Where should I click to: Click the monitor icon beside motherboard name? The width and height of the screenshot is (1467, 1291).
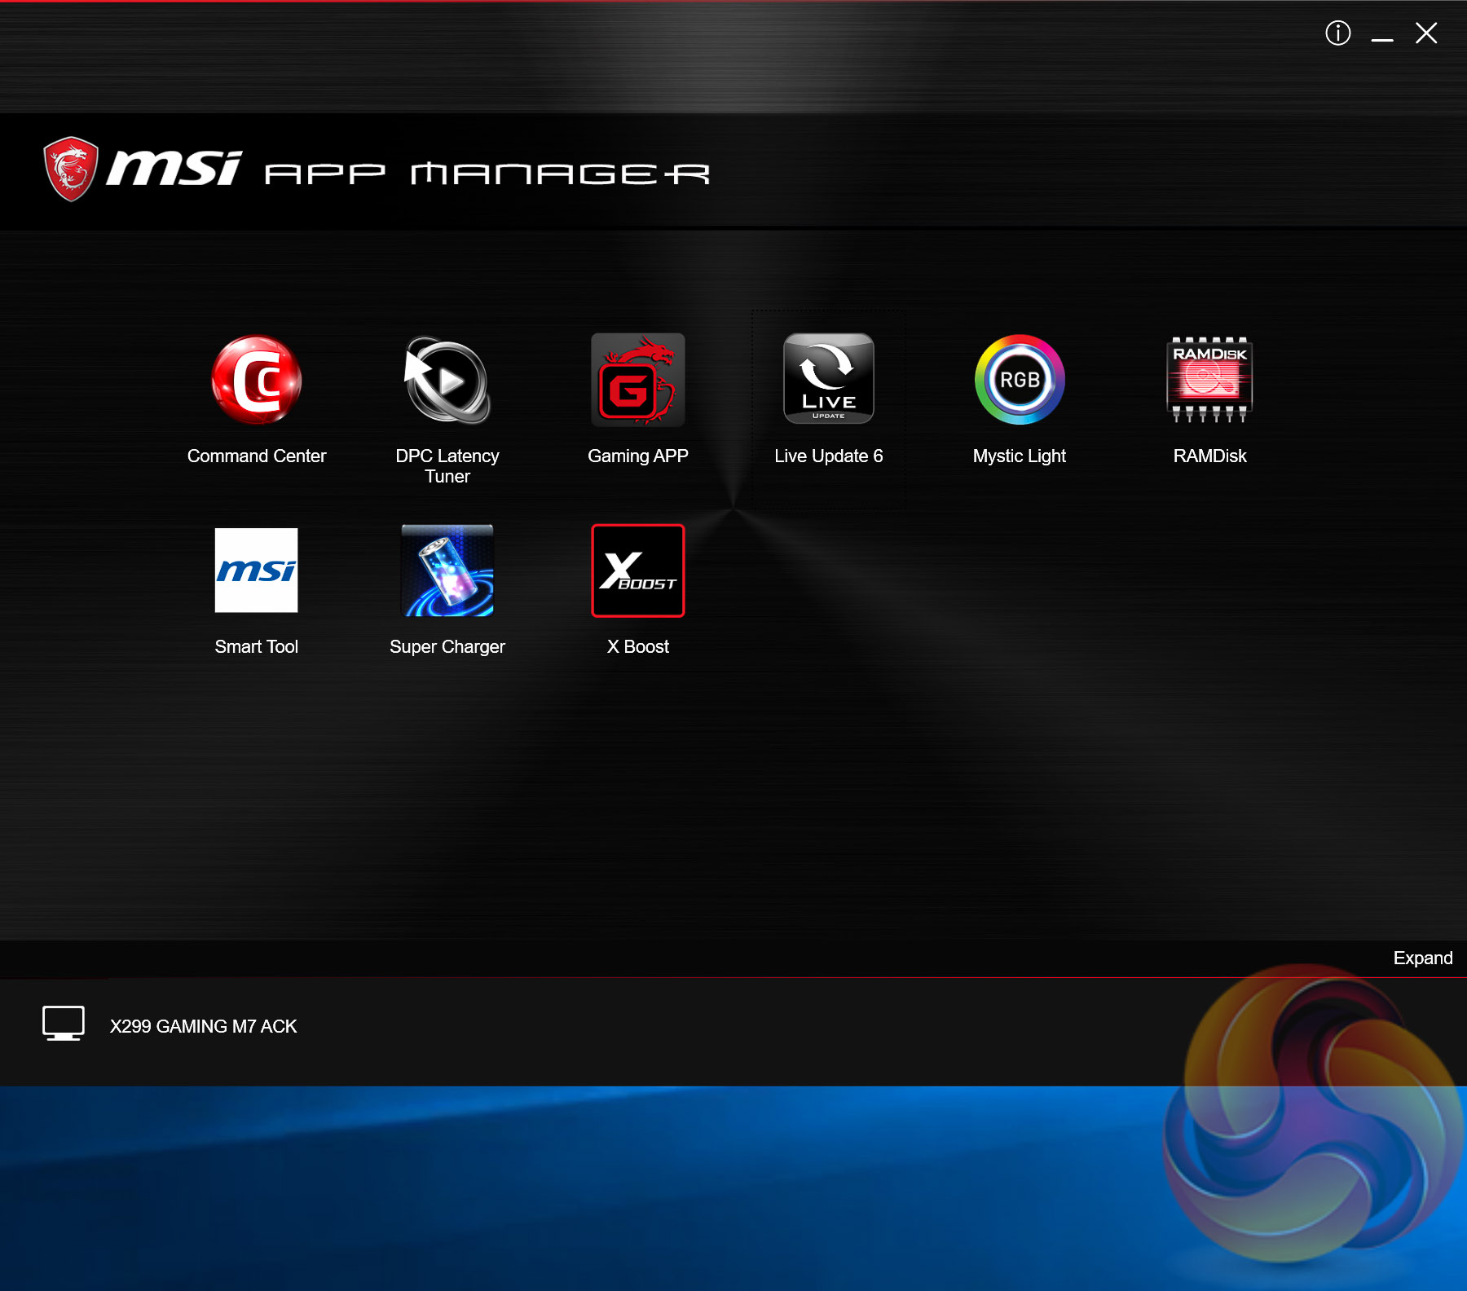click(64, 1024)
